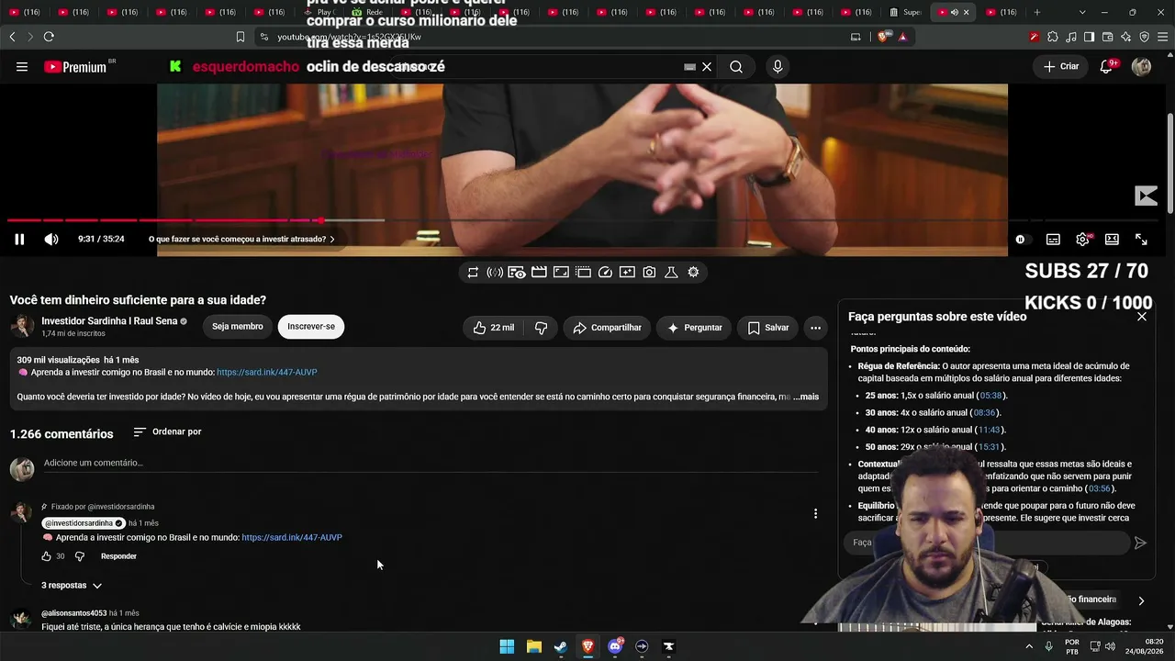The image size is (1175, 661).
Task: Click the Criar button
Action: [1061, 67]
